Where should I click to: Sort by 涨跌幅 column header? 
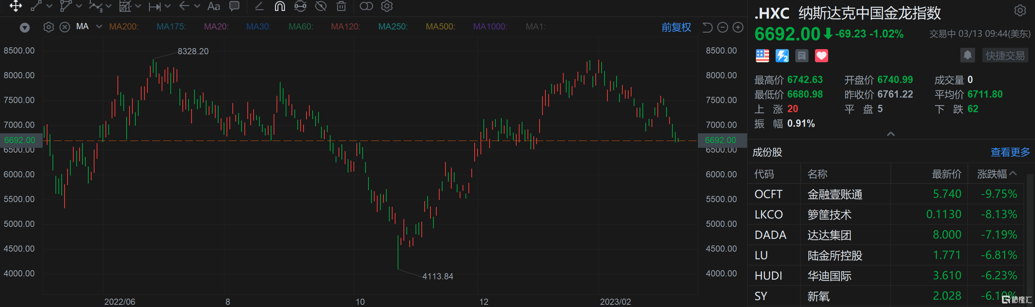pyautogui.click(x=996, y=174)
